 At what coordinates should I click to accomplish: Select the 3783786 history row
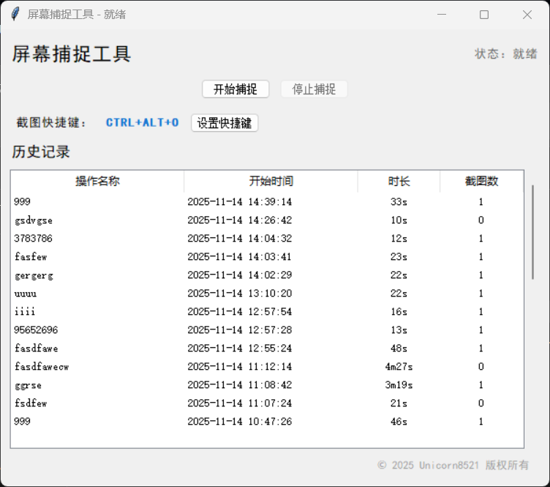tap(267, 238)
